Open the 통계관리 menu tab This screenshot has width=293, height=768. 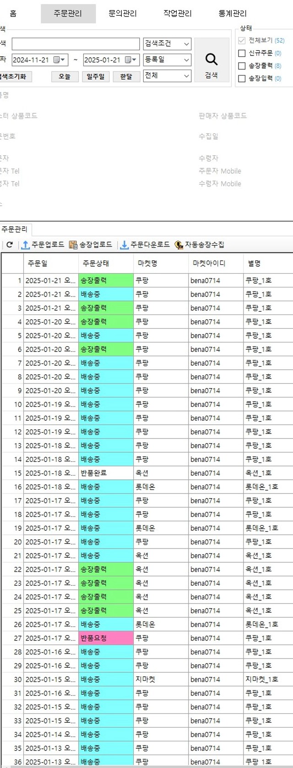(233, 14)
